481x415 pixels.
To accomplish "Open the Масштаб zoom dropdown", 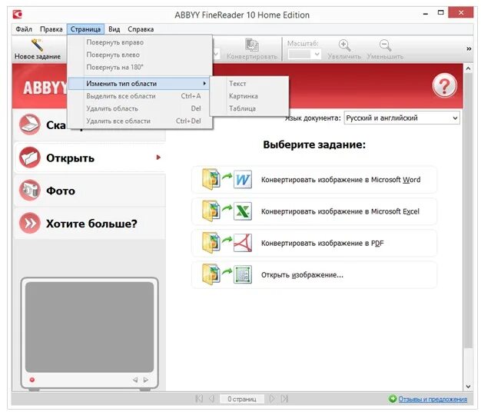I will click(x=304, y=55).
